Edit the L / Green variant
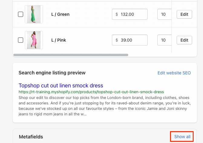This screenshot has width=203, height=143. (x=184, y=14)
